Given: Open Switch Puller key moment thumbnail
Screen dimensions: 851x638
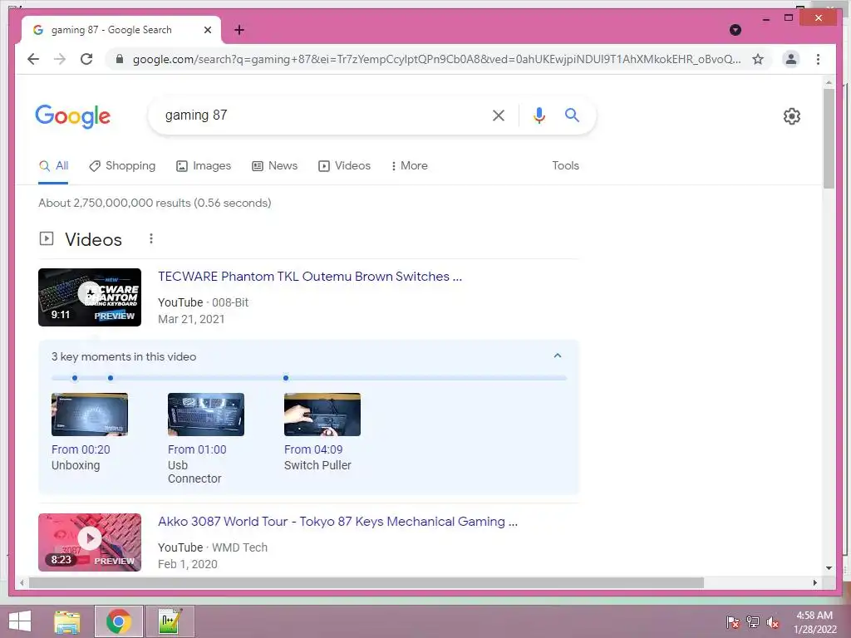Looking at the screenshot, I should coord(322,415).
